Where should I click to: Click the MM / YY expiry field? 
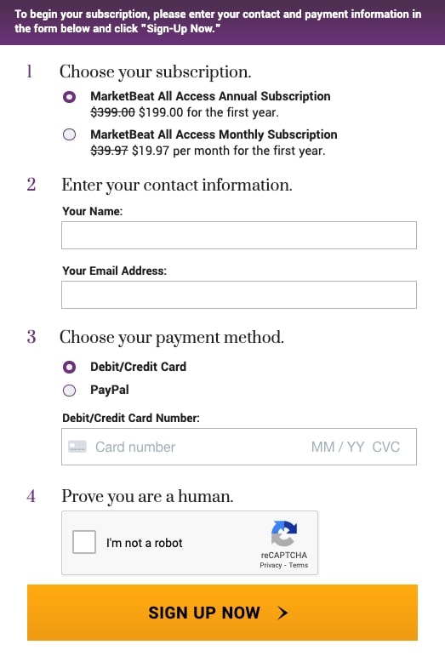point(338,447)
